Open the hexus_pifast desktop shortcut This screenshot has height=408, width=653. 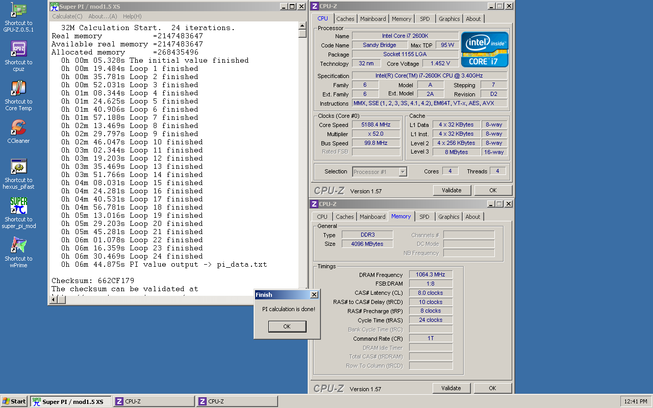pos(18,174)
